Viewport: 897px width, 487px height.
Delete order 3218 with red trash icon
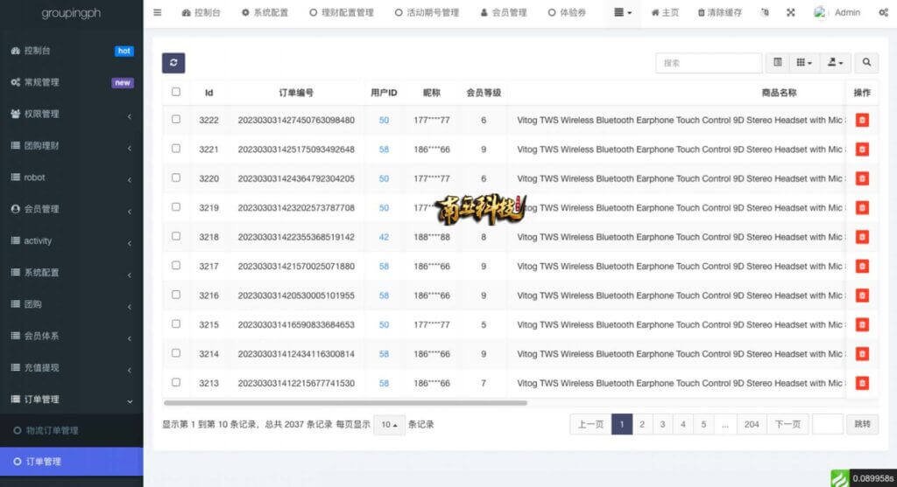(862, 237)
